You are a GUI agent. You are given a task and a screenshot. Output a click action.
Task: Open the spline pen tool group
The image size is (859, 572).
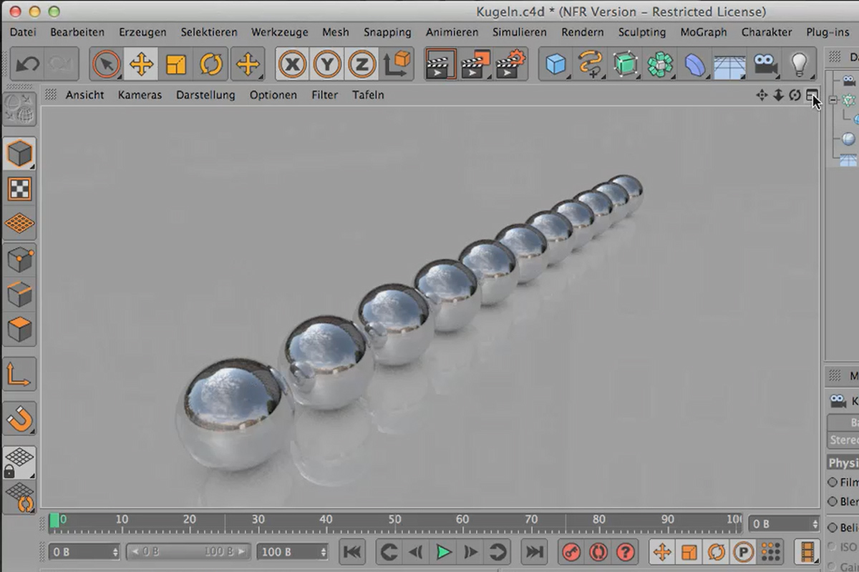point(591,64)
